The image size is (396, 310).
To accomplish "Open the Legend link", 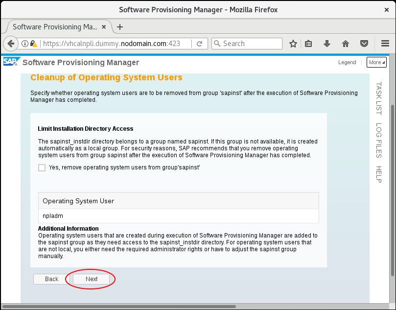I will [x=347, y=62].
